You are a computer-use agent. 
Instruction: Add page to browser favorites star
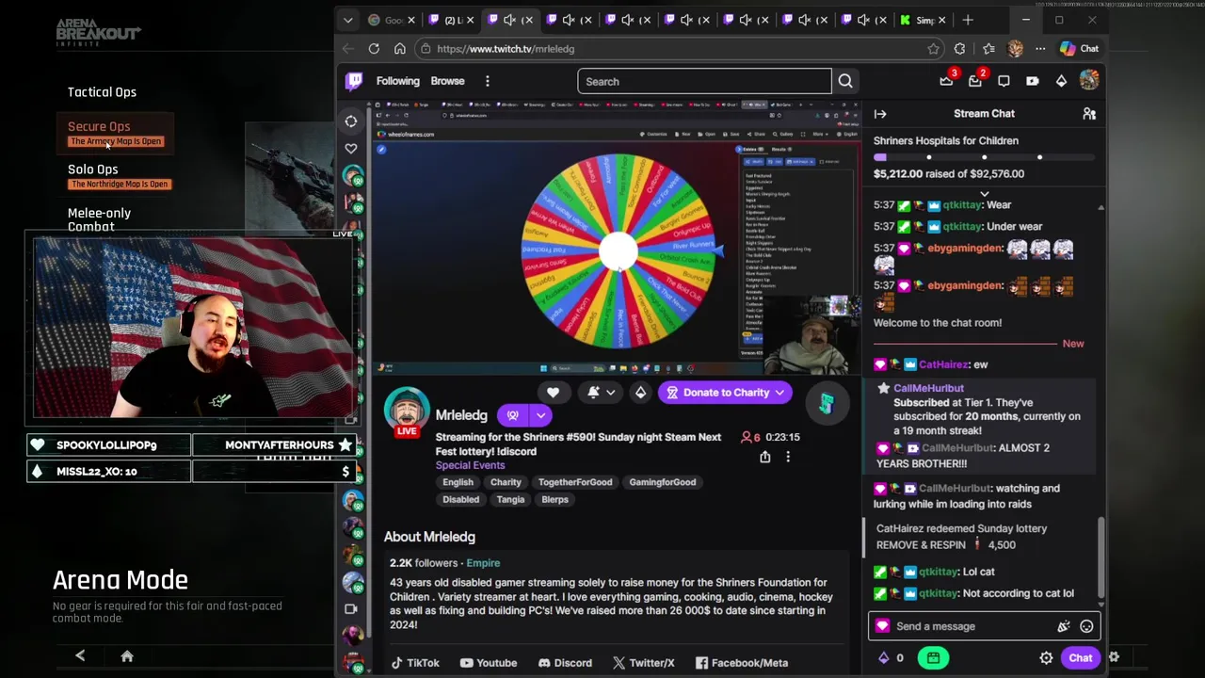[933, 49]
